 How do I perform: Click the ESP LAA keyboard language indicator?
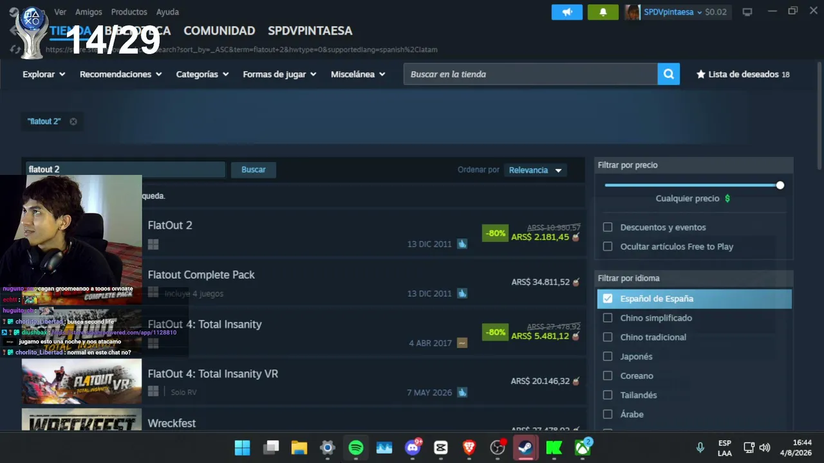point(725,448)
